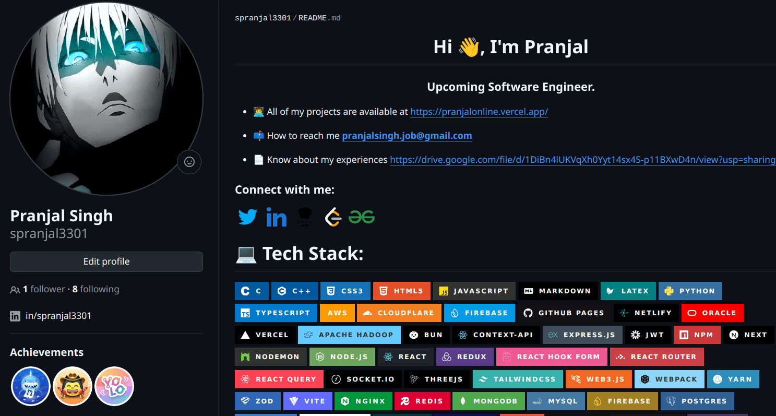Open the CodeChef social icon
Viewport: 776px width, 416px height.
pyautogui.click(x=305, y=217)
